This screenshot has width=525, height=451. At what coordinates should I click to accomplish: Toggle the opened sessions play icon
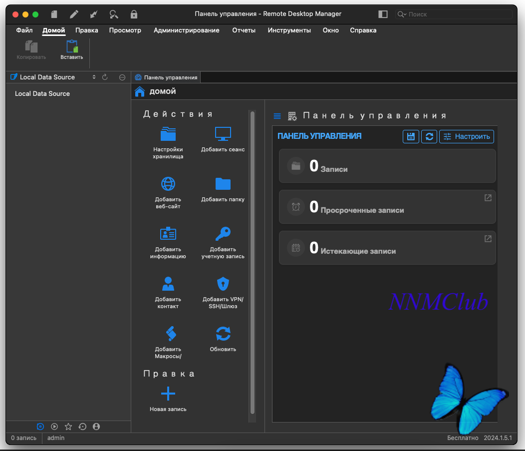coord(54,427)
